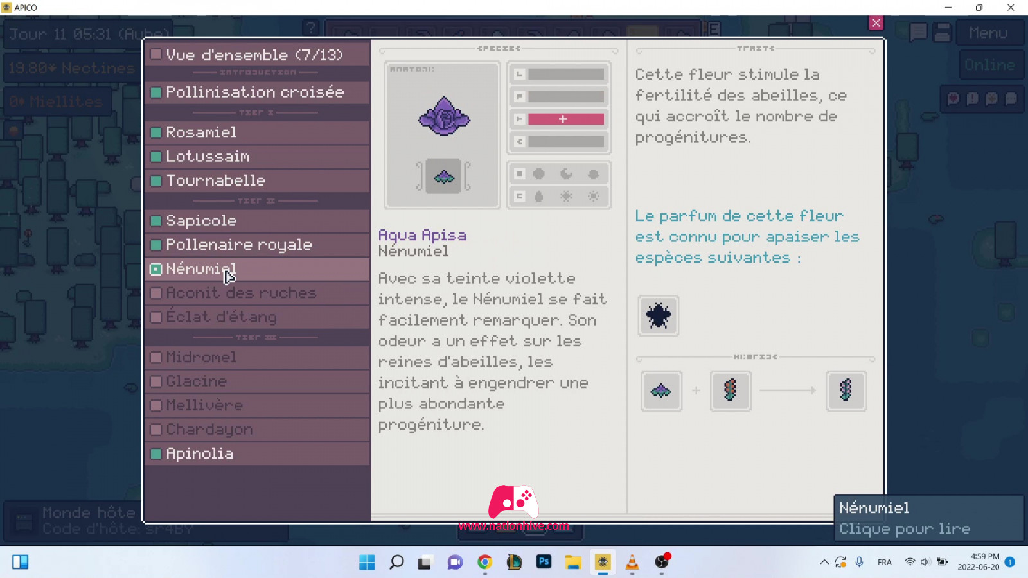Viewport: 1028px width, 578px height.
Task: Click the question mark help icon
Action: coord(311,27)
